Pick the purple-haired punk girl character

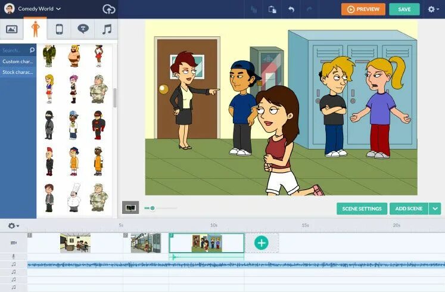click(x=74, y=89)
